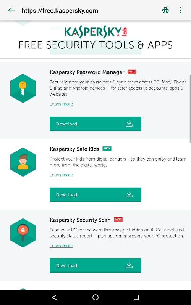Open Learn more under Password Manager
Image resolution: width=191 pixels, height=305 pixels.
(62, 104)
